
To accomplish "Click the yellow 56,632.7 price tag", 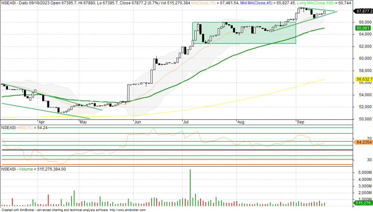I will (363, 79).
